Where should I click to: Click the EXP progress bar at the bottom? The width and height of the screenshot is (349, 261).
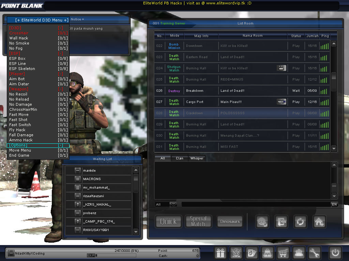coord(112,255)
